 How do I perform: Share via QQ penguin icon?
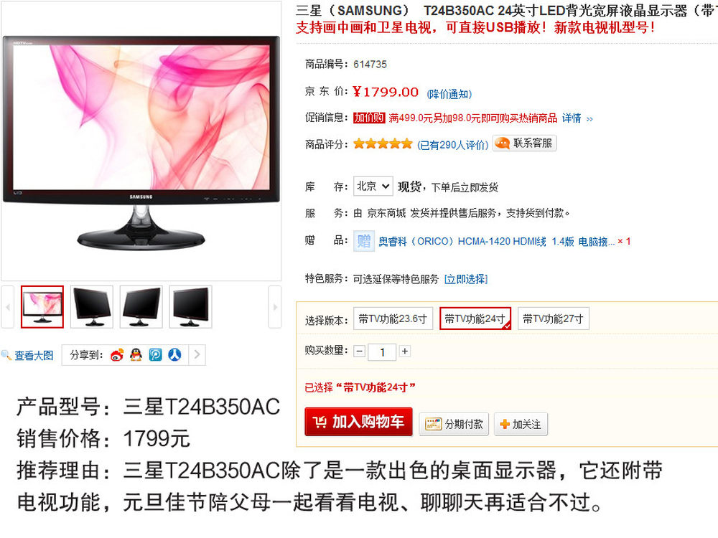tap(136, 355)
